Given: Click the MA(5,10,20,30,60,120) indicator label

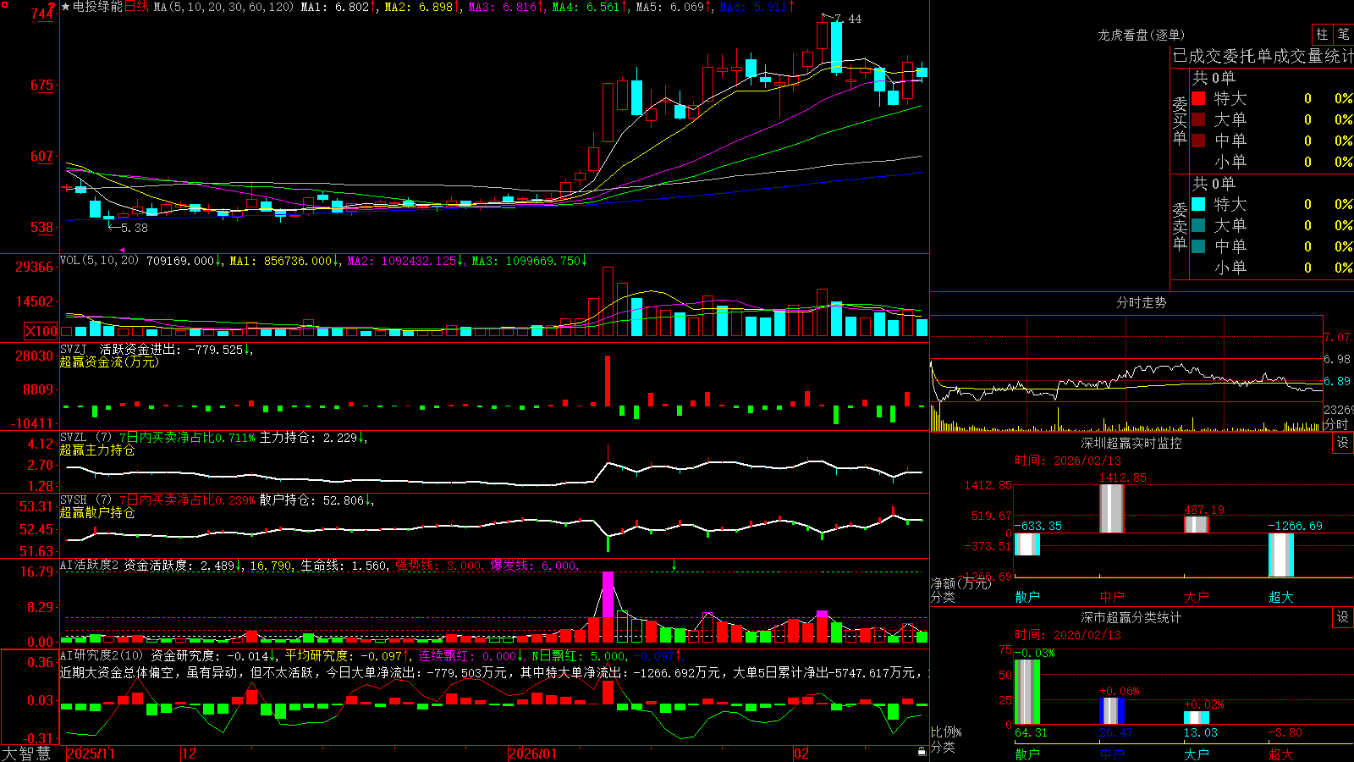Looking at the screenshot, I should [223, 7].
